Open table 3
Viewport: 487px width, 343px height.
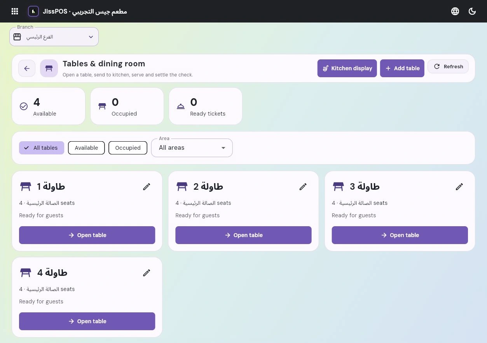coord(400,235)
